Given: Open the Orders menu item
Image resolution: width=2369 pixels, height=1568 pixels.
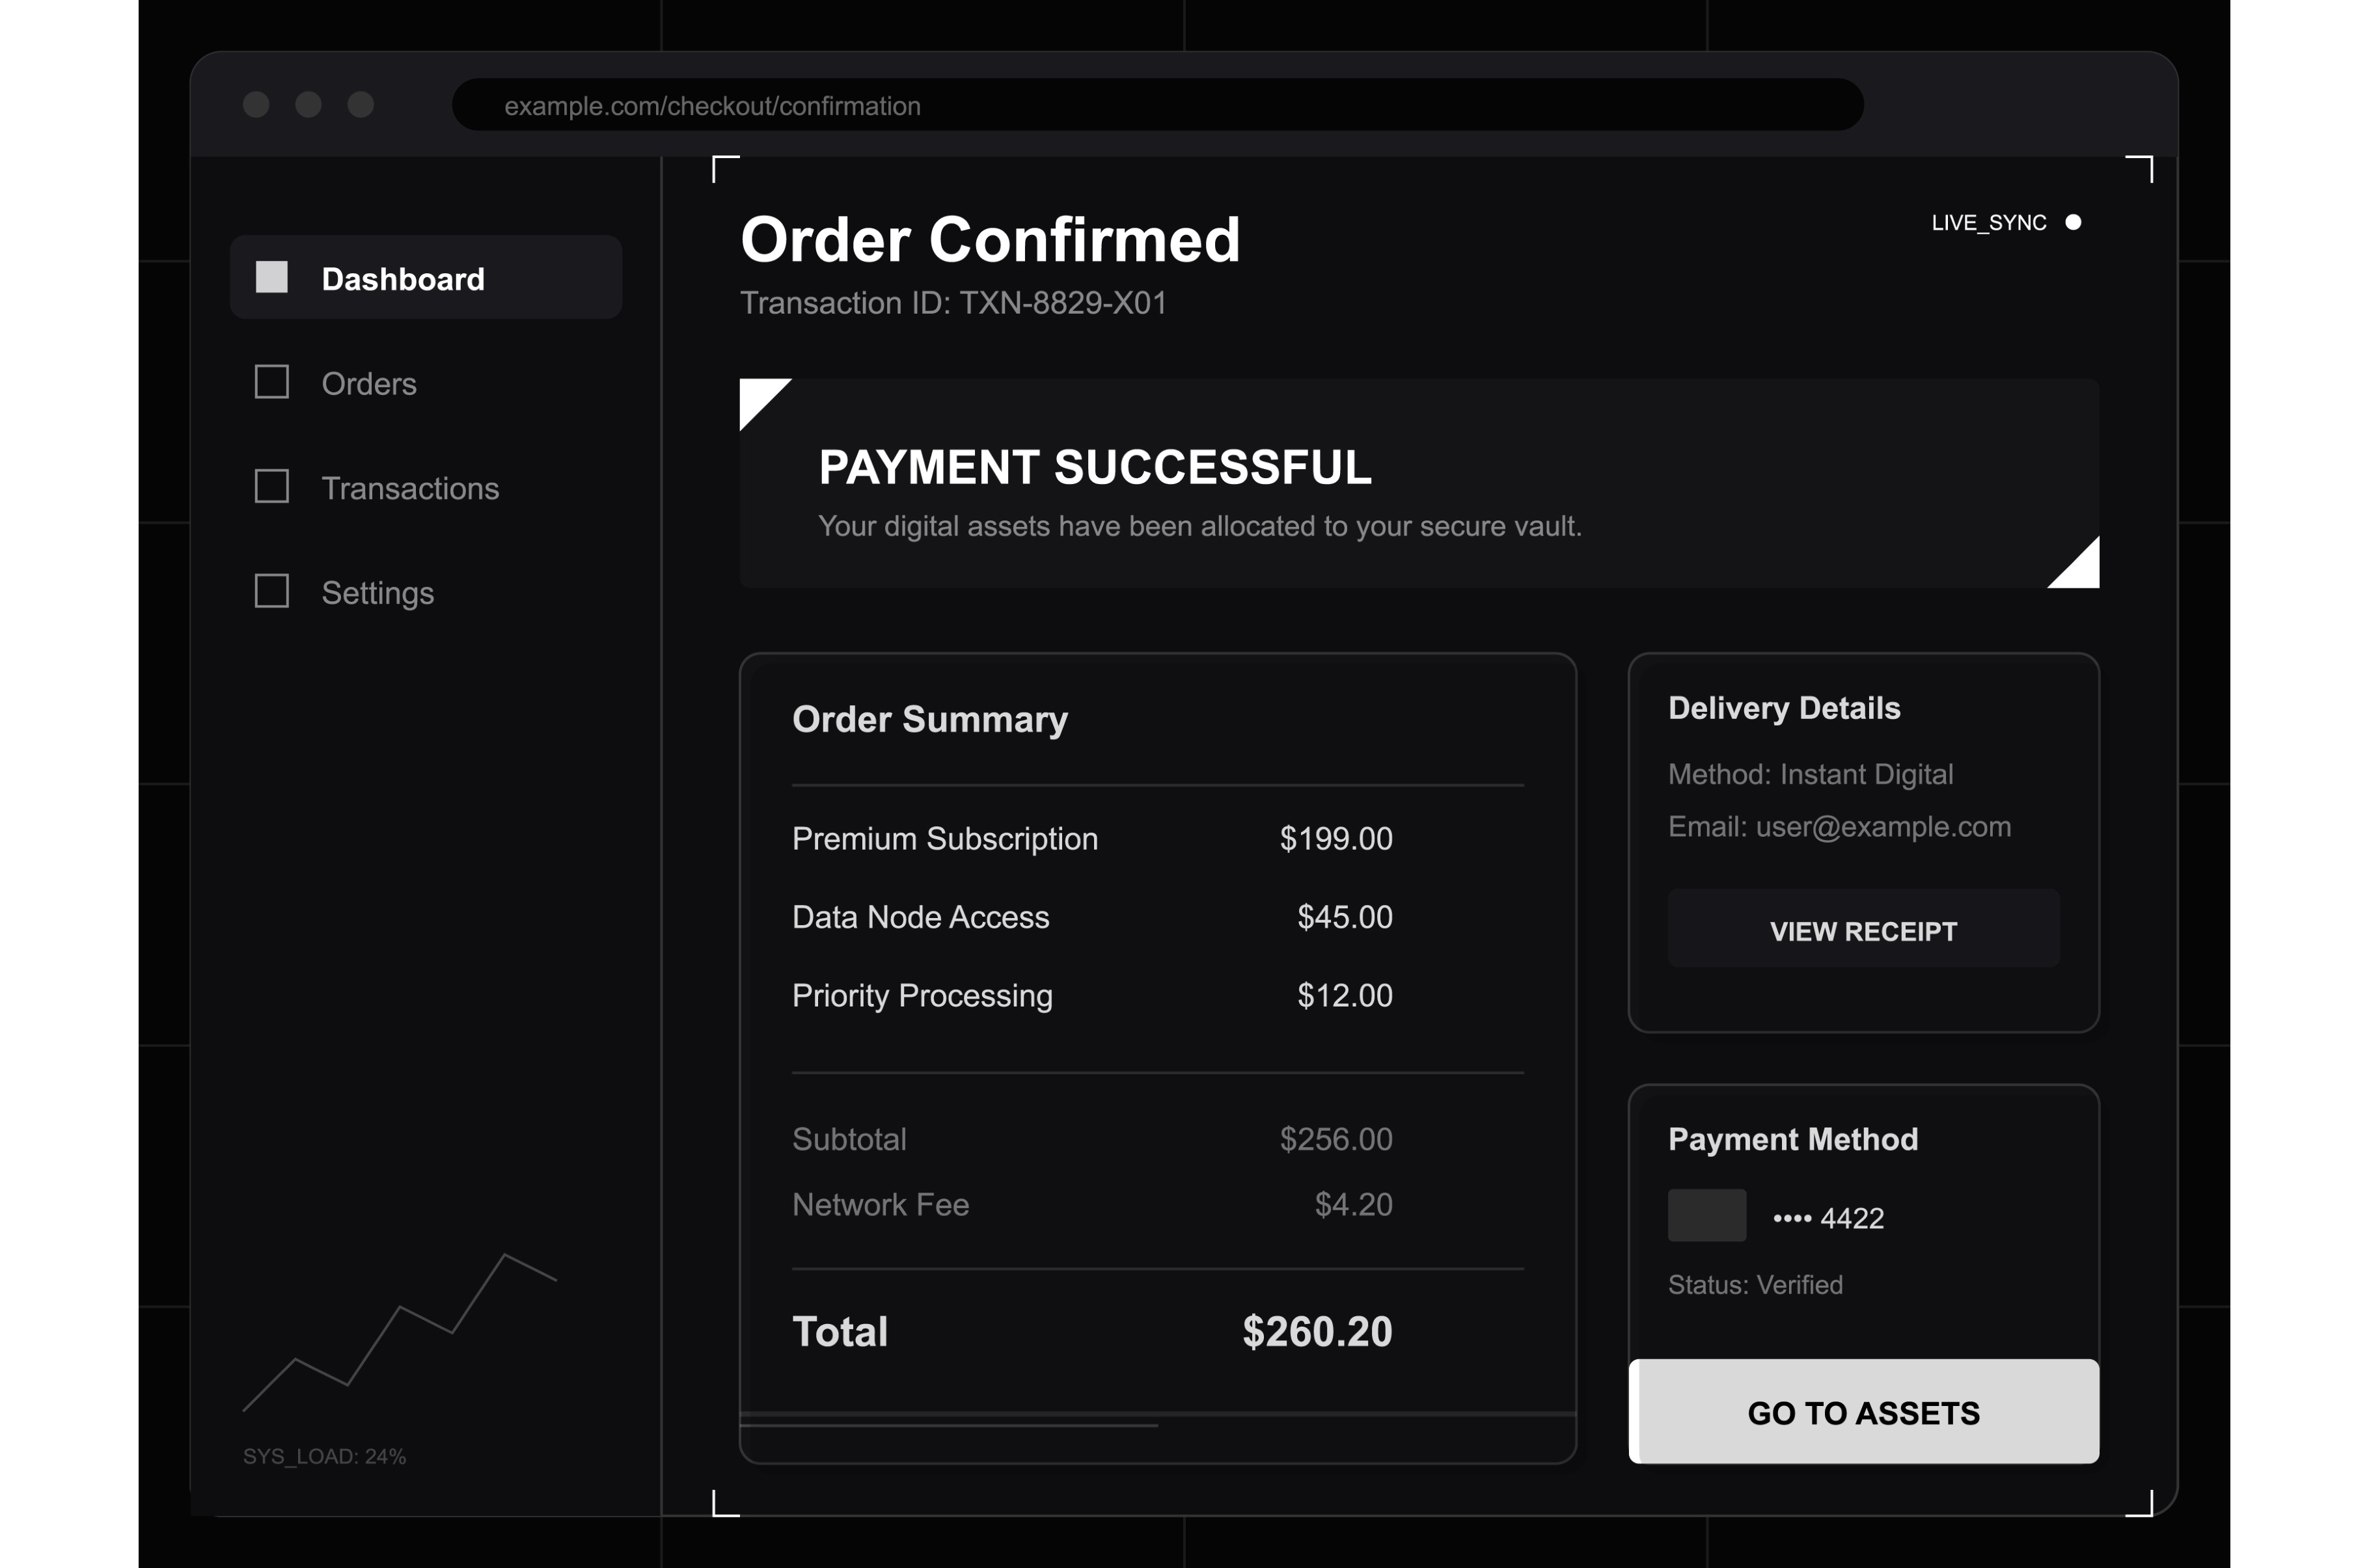Looking at the screenshot, I should [x=368, y=384].
